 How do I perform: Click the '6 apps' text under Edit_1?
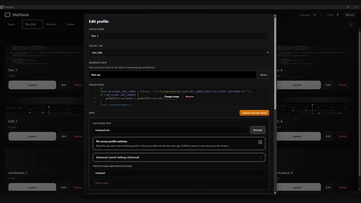pos(12,127)
